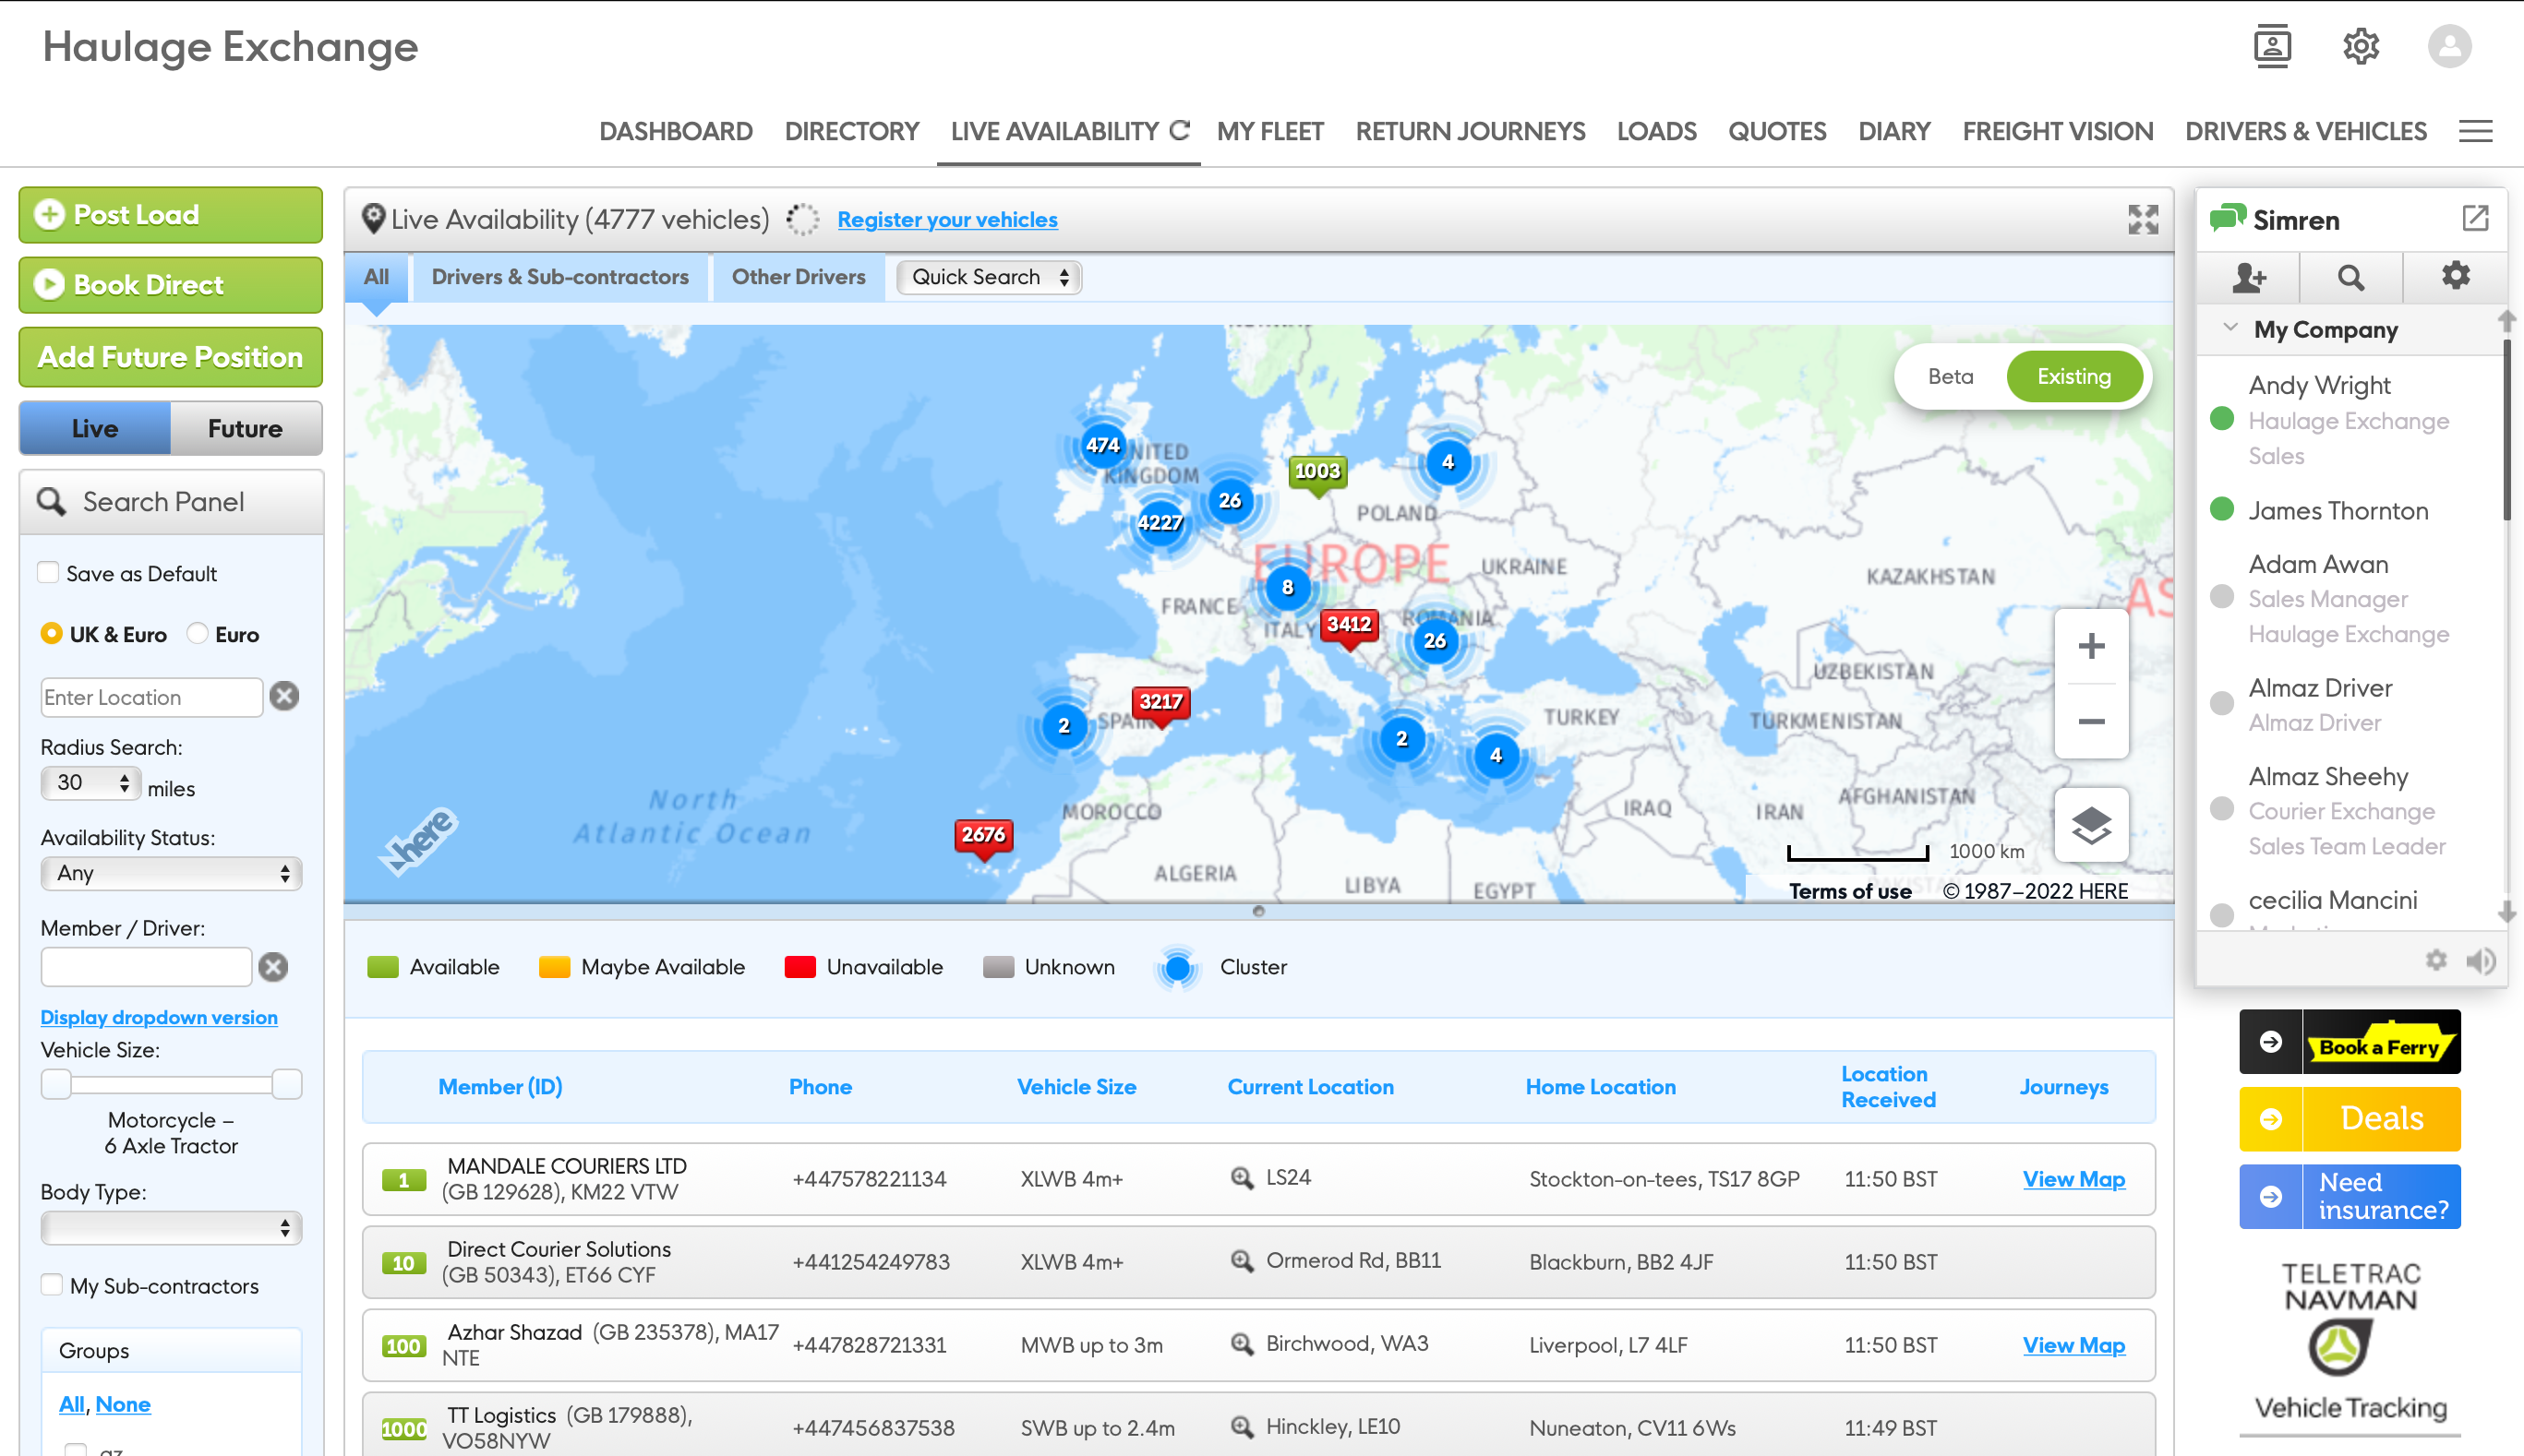Click the 474 cluster over United Kingdom

pos(1102,445)
